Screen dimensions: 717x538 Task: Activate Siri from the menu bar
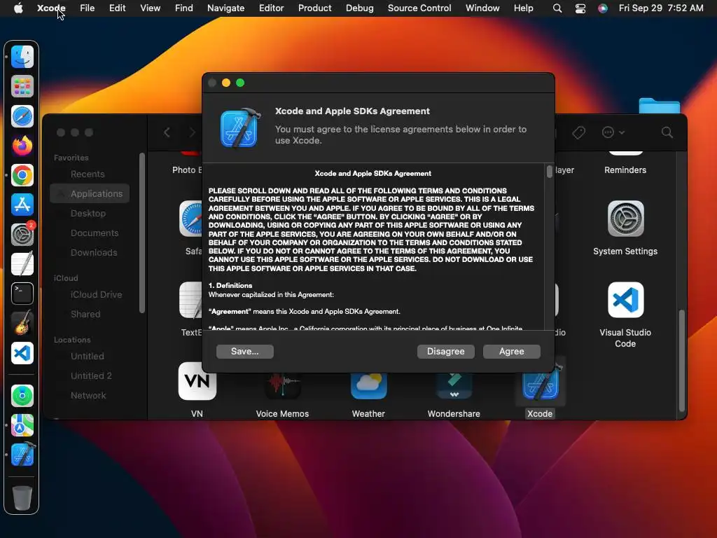[603, 8]
